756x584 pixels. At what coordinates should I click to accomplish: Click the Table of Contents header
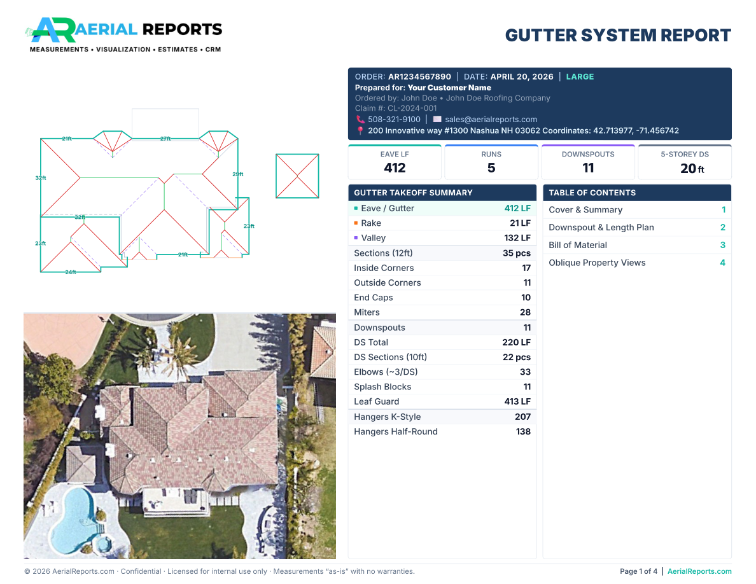point(637,193)
